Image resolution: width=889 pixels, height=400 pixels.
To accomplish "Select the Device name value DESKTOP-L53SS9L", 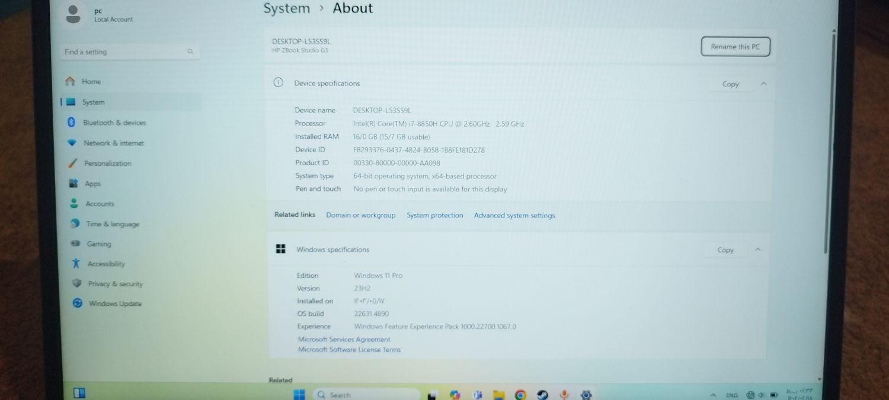I will coord(382,111).
